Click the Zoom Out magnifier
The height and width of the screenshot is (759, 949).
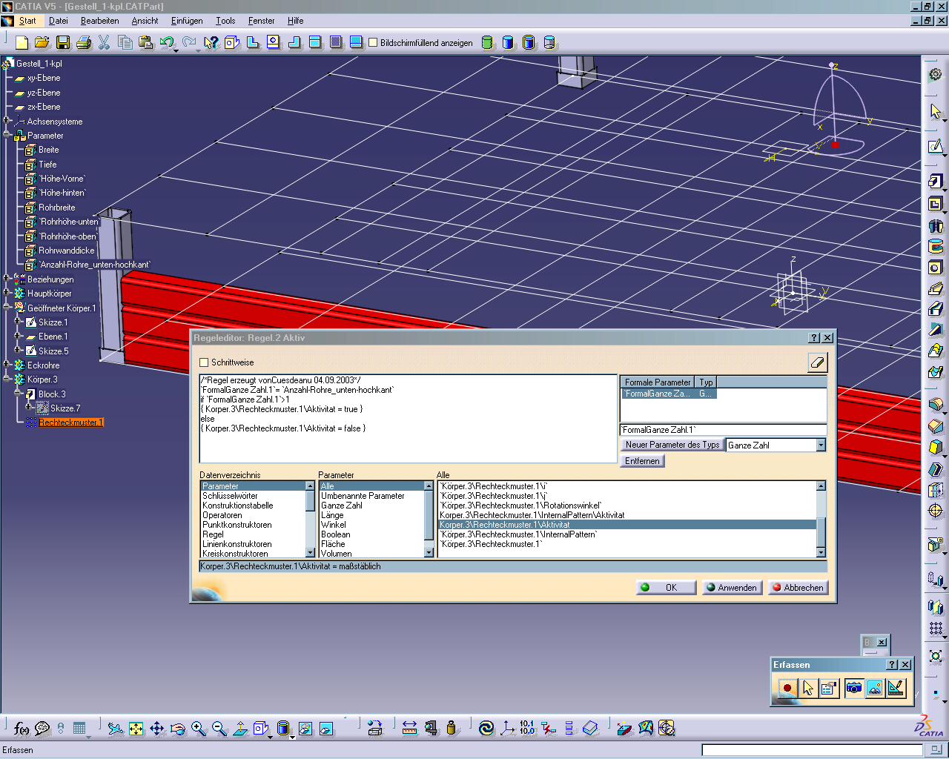click(x=219, y=729)
